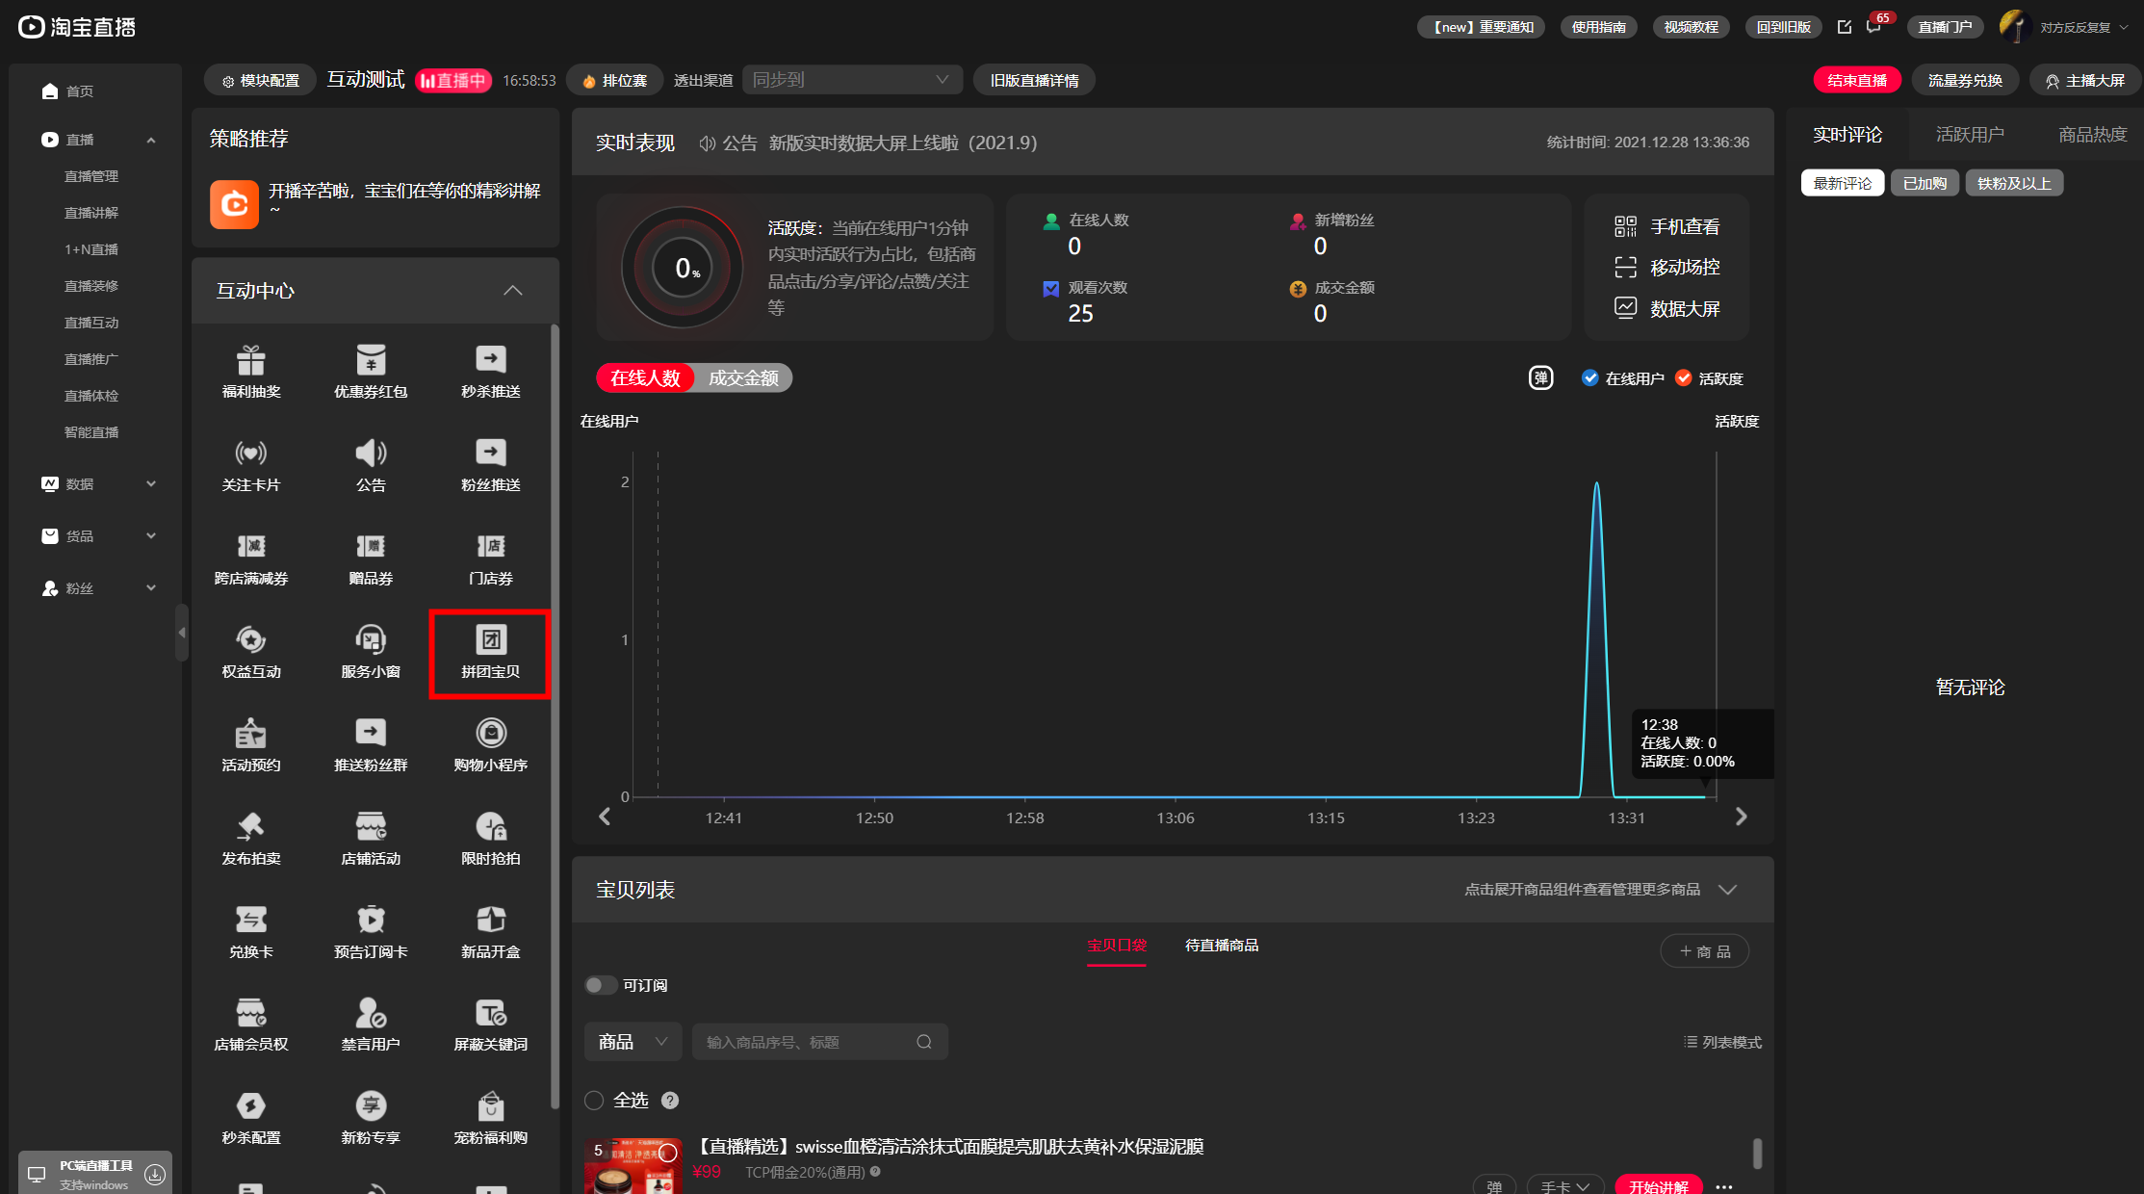This screenshot has width=2144, height=1194.
Task: Open the 透出渠道 同步到 dropdown
Action: point(851,80)
